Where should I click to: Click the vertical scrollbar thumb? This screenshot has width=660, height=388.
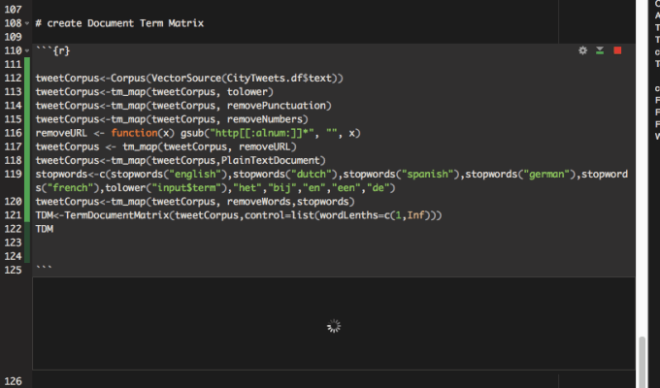pos(642,362)
